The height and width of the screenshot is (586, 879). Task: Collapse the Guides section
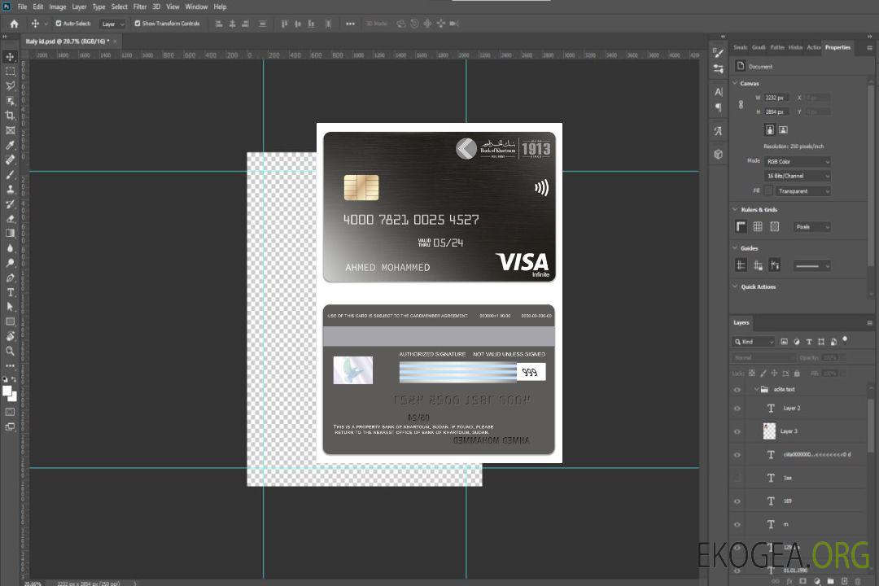pyautogui.click(x=735, y=248)
